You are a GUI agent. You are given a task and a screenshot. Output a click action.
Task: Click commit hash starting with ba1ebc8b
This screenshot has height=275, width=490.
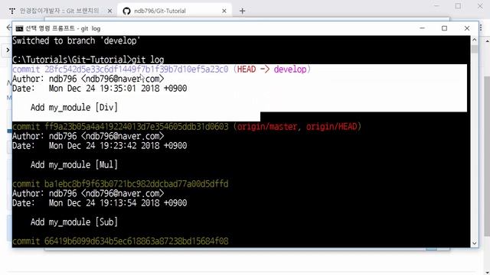(x=136, y=183)
